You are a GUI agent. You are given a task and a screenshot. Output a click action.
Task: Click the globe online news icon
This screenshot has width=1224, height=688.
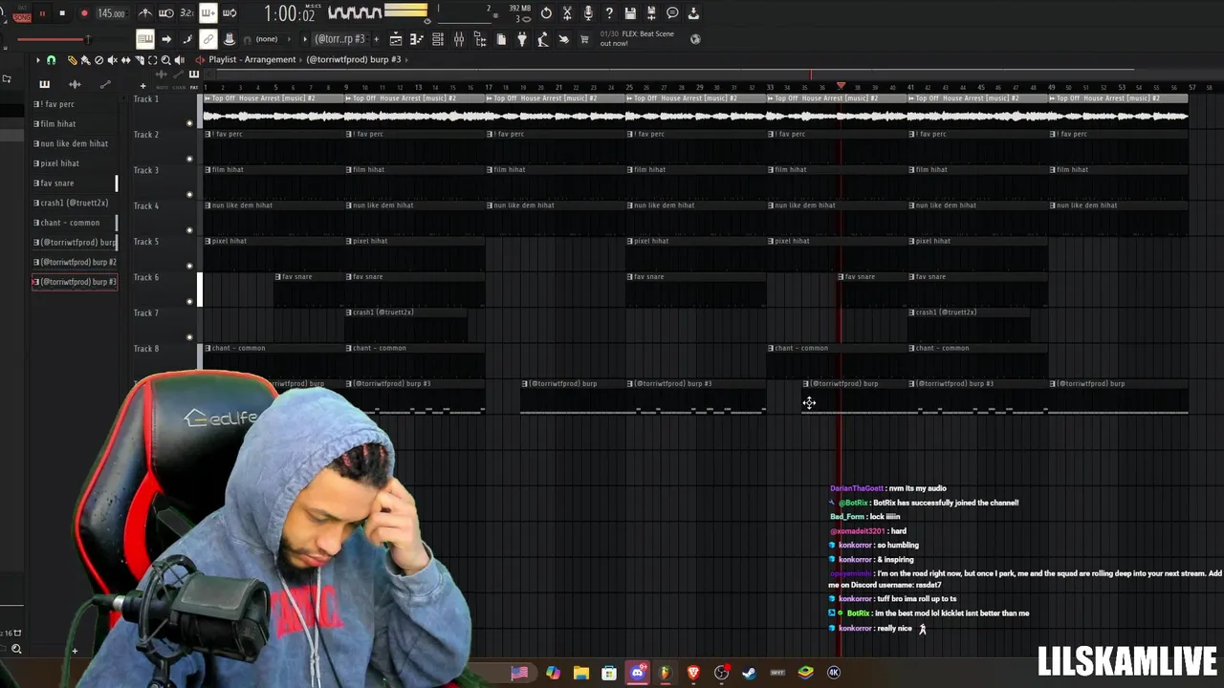point(695,39)
